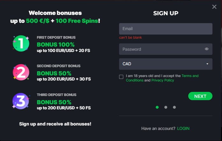Click the pink number 2 bonus badge
The image size is (222, 141).
(x=21, y=73)
